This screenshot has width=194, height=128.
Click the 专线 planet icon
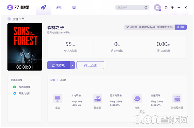[137, 99]
